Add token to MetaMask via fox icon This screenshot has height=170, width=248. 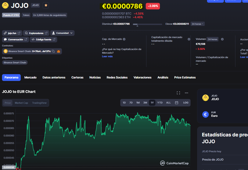59,51
